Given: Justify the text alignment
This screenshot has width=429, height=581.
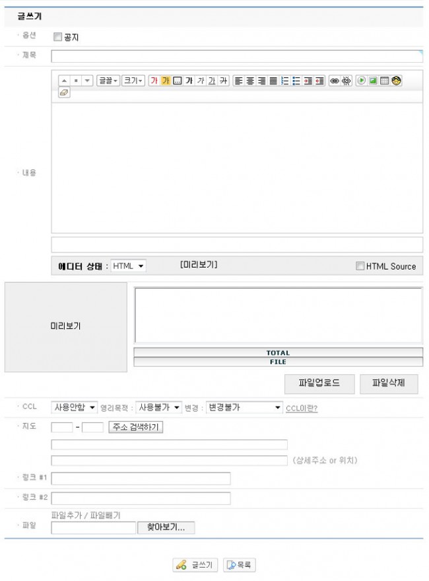Looking at the screenshot, I should [x=273, y=81].
